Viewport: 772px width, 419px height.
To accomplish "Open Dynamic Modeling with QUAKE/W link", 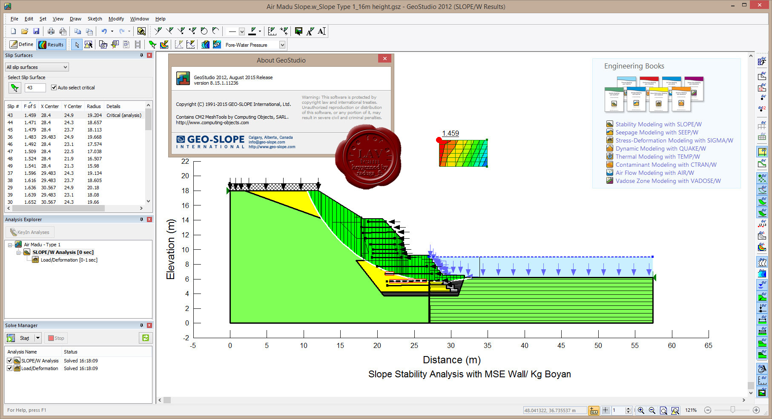I will [660, 148].
